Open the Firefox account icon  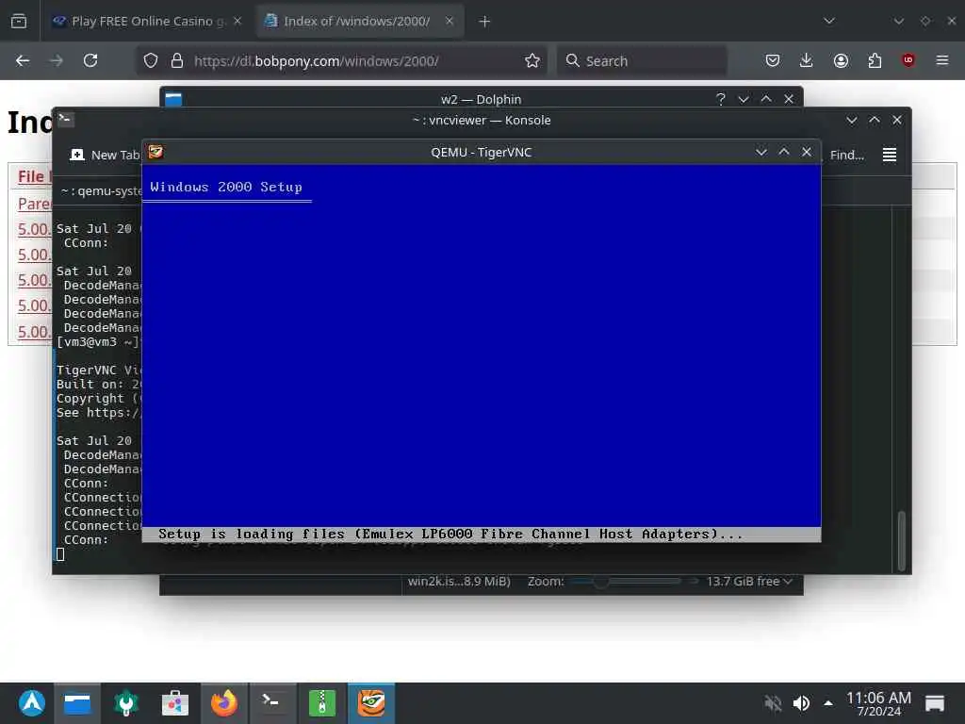pyautogui.click(x=841, y=60)
